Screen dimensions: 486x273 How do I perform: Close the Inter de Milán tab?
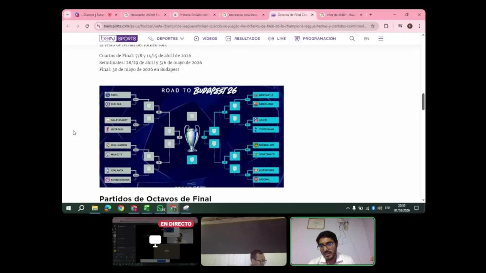tap(361, 15)
